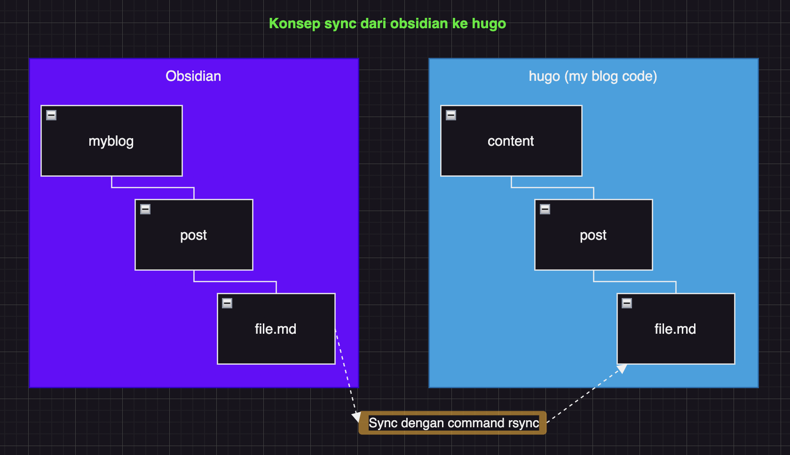This screenshot has width=790, height=455.
Task: Select the post label in the hugo container
Action: click(x=593, y=235)
